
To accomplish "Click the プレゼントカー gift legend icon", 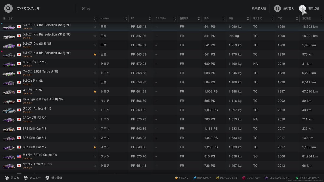I will click(x=243, y=178).
